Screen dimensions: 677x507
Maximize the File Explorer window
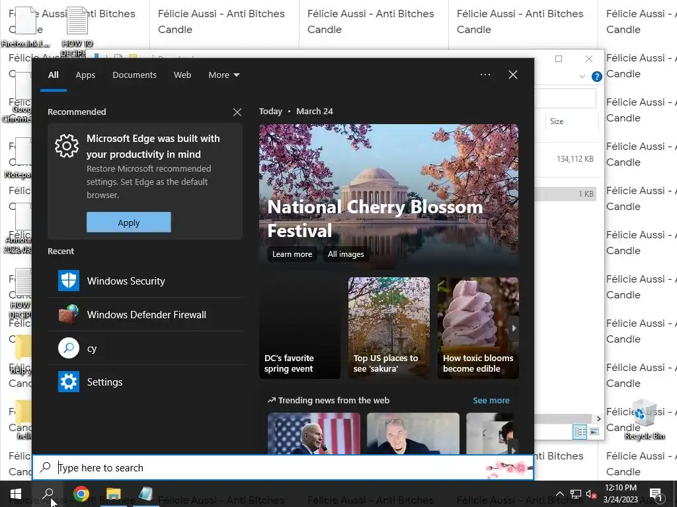(558, 59)
